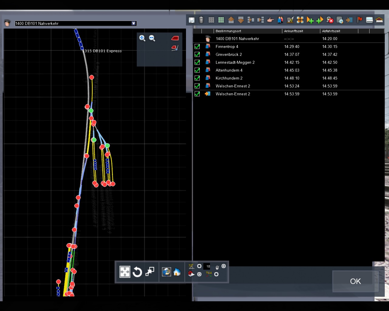The height and width of the screenshot is (311, 389).
Task: Zoom in on the 2D track map
Action: pos(142,38)
